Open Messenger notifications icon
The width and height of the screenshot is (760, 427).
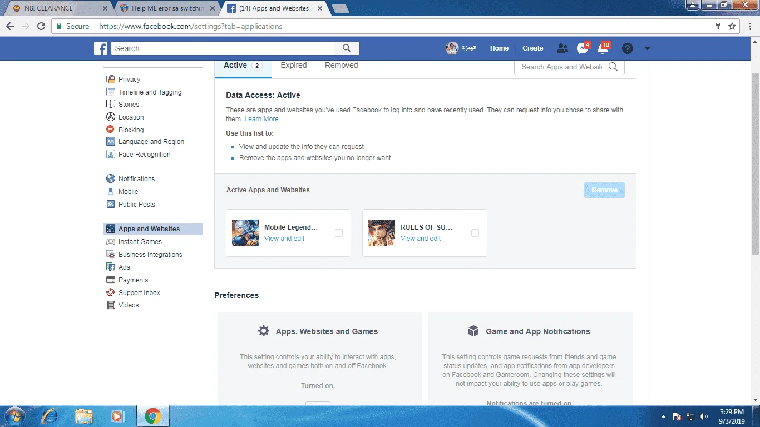583,48
